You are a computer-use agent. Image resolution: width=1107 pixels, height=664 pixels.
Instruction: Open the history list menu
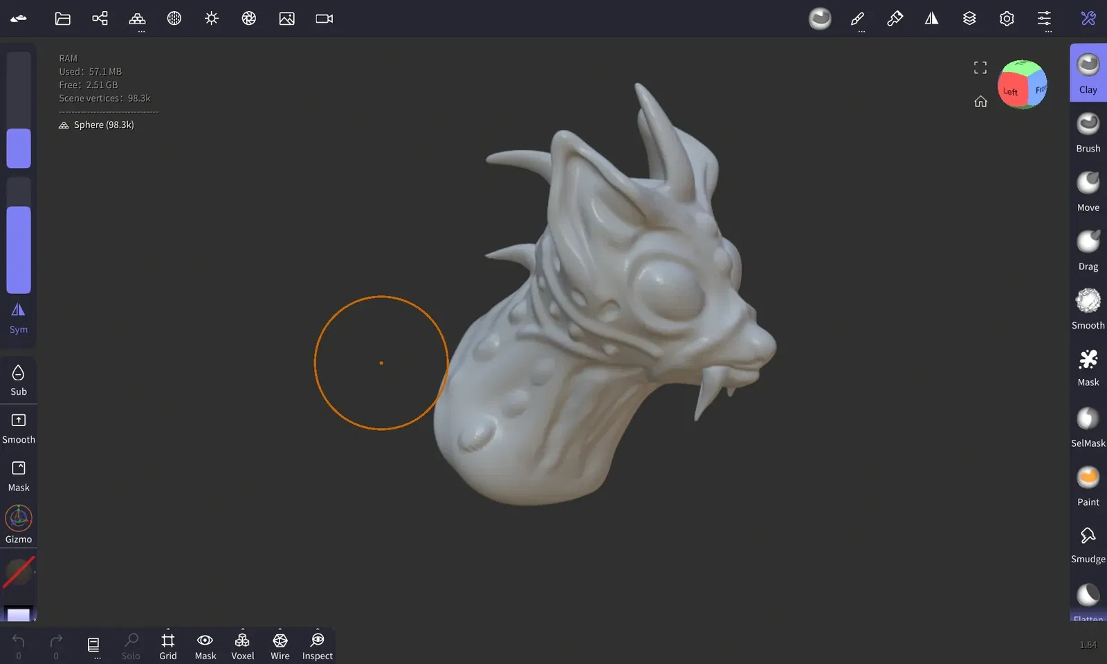coord(93,646)
